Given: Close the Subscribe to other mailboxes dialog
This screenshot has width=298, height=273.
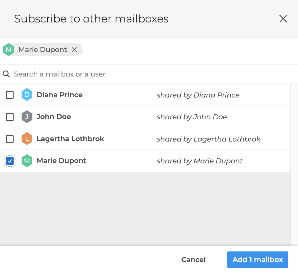Looking at the screenshot, I should [x=283, y=19].
